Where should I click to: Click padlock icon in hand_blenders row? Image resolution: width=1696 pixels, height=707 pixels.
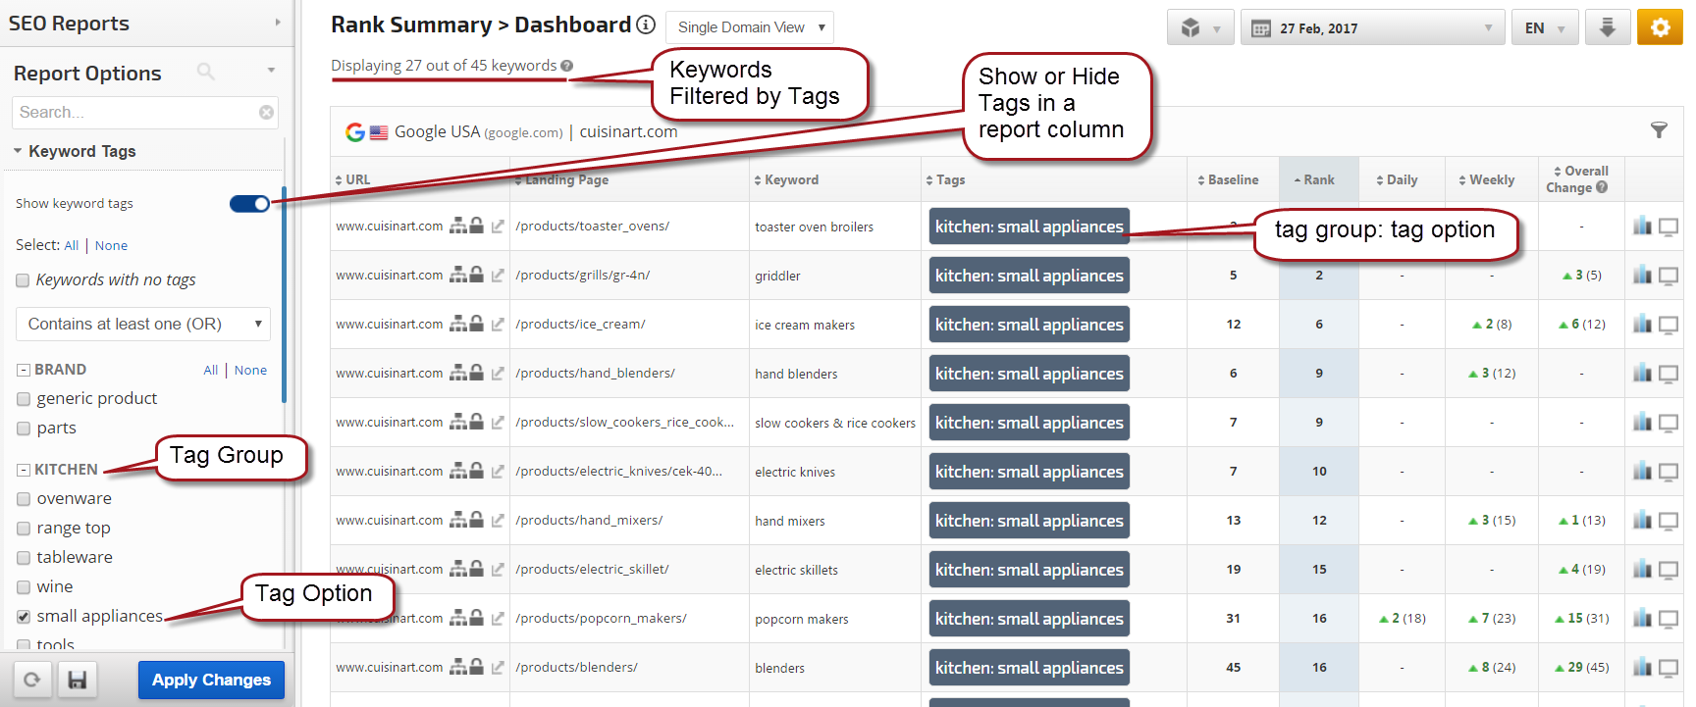click(x=476, y=373)
